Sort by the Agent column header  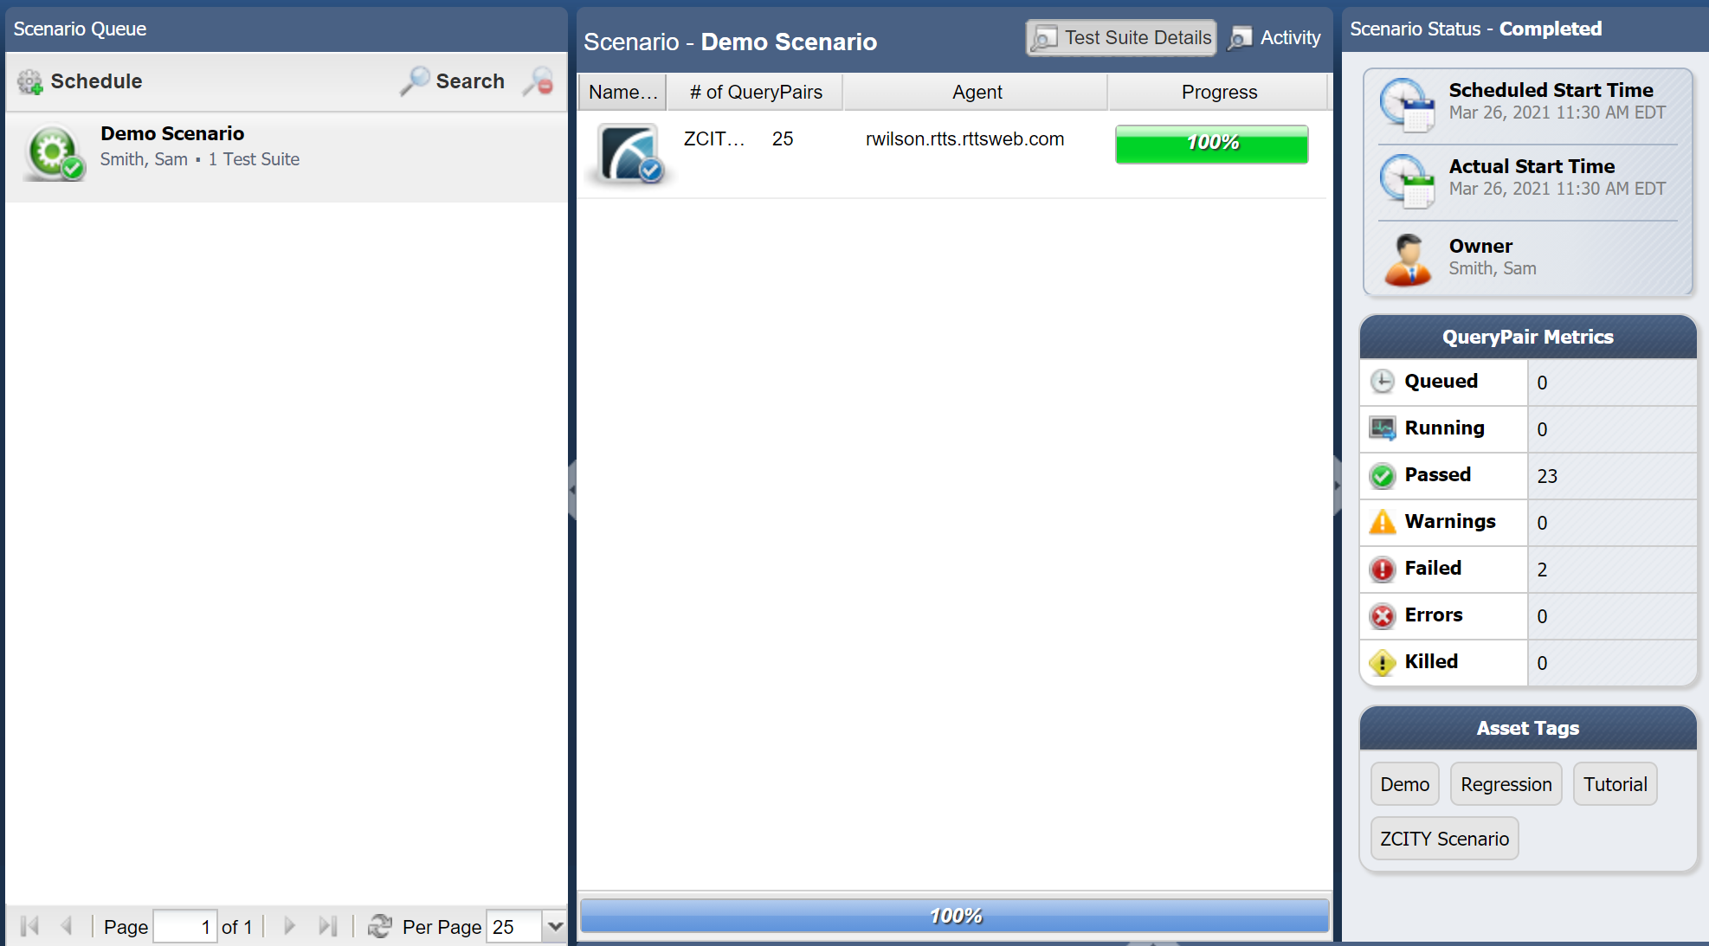[x=977, y=93]
